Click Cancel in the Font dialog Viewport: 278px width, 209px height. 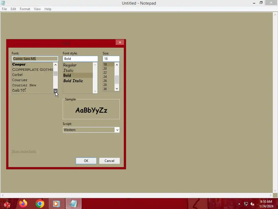tap(109, 161)
